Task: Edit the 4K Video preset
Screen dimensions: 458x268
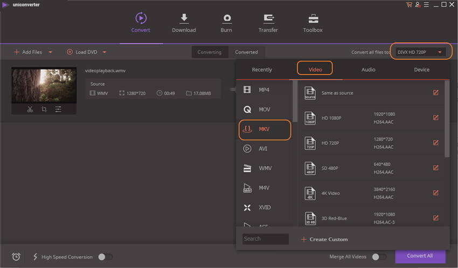Action: (x=435, y=193)
